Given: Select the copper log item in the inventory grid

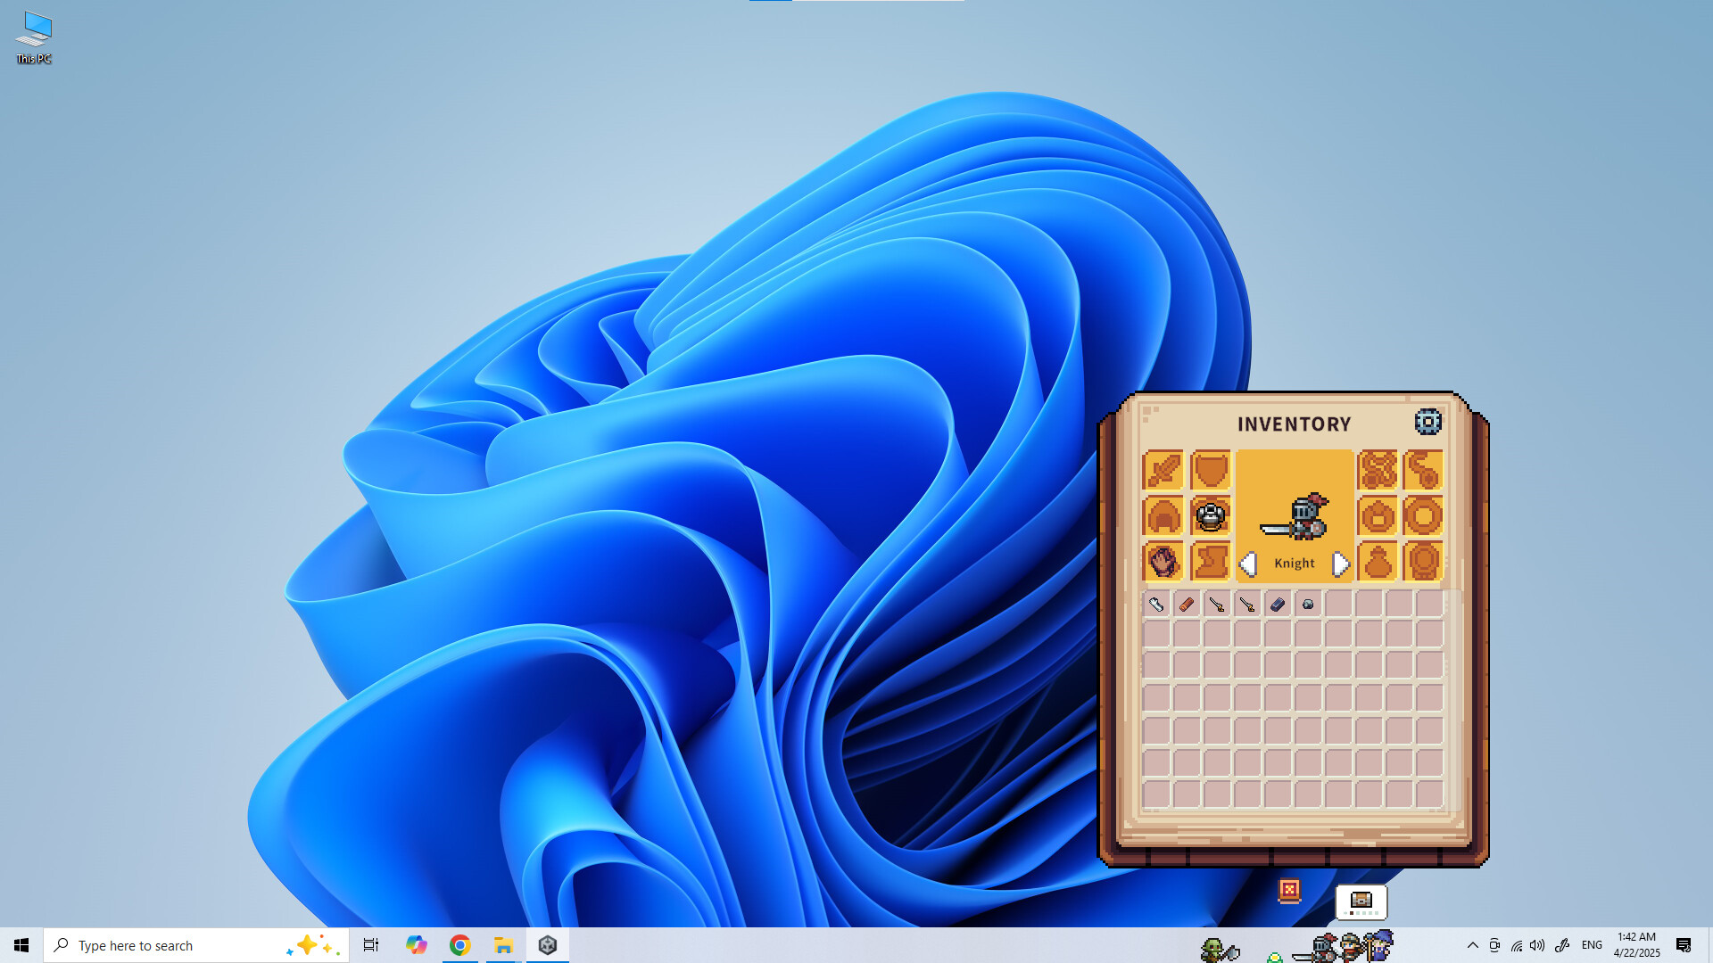Looking at the screenshot, I should tap(1188, 605).
